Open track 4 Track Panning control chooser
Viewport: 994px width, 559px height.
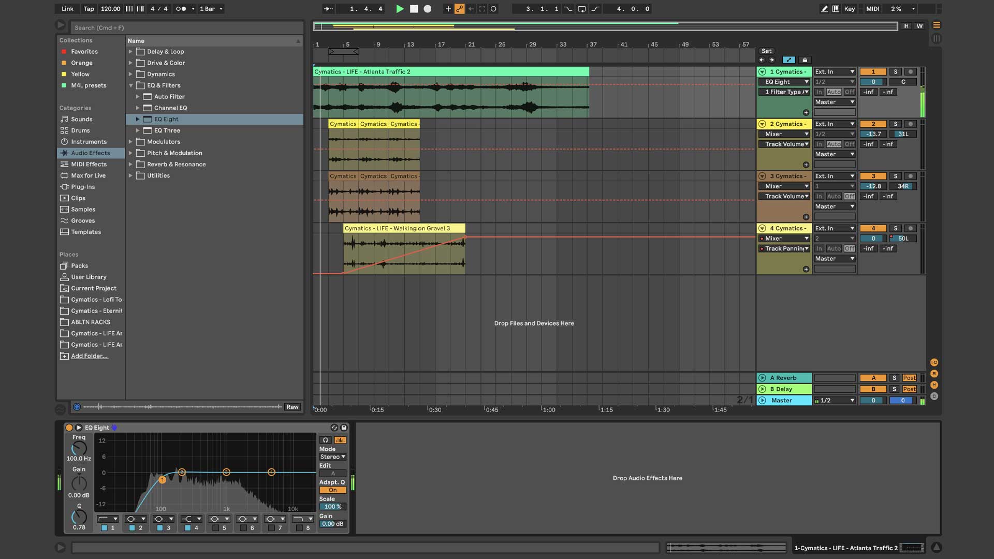(x=783, y=248)
